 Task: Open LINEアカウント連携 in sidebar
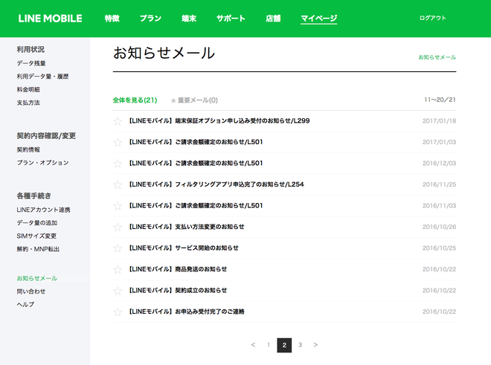click(x=44, y=210)
